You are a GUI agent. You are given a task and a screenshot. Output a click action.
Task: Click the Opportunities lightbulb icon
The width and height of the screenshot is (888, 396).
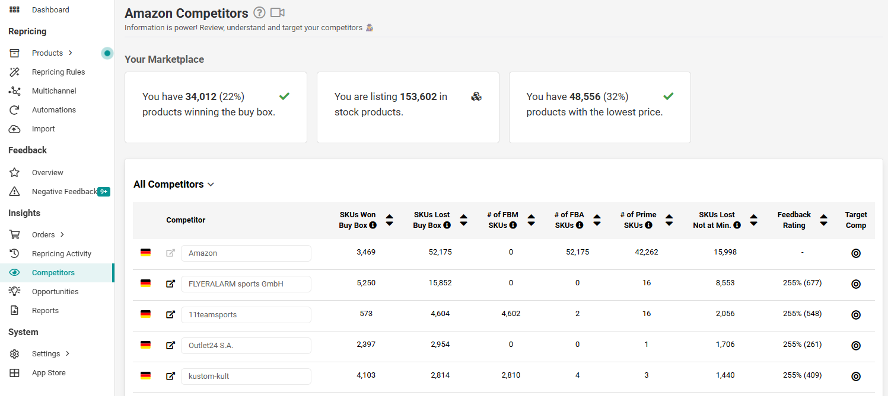click(14, 291)
